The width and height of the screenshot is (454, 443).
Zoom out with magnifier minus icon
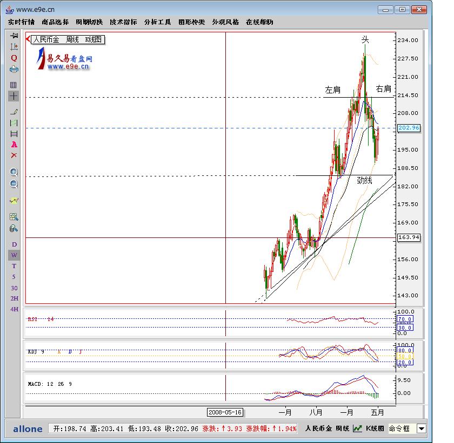(x=14, y=184)
